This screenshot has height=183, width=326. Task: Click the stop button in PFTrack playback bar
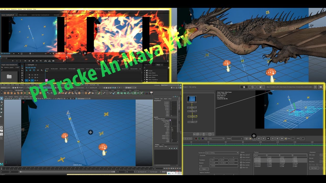coord(268,139)
